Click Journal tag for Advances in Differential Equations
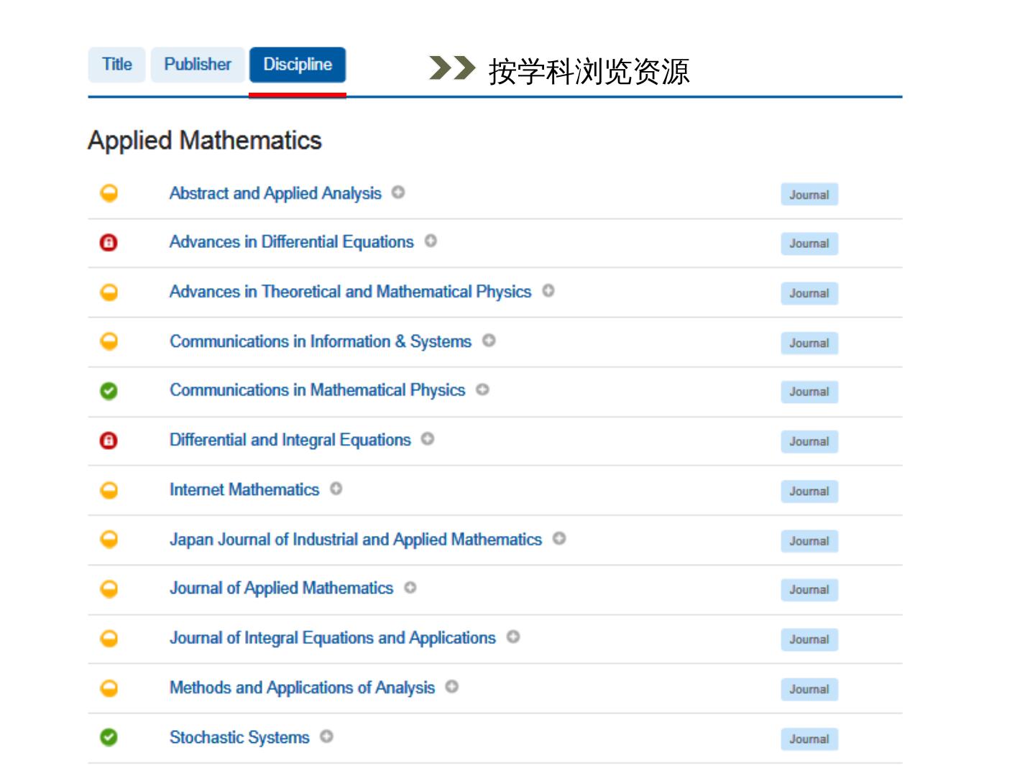1035x776 pixels. [809, 244]
